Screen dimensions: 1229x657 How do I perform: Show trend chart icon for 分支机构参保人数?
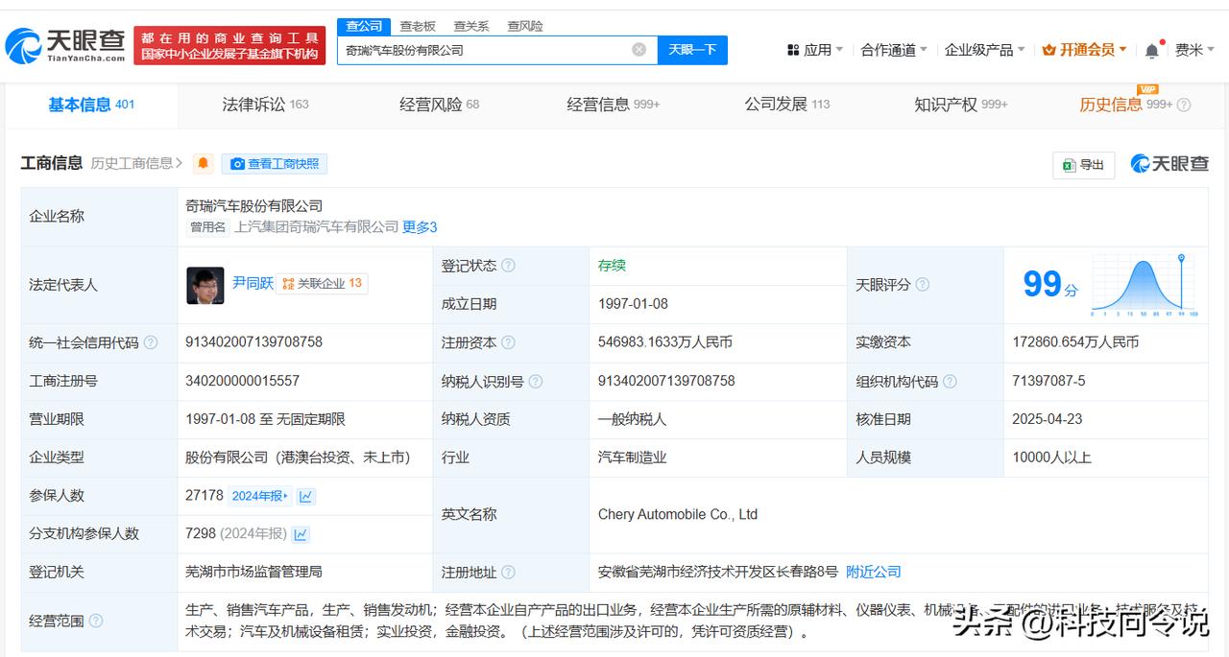(x=301, y=534)
